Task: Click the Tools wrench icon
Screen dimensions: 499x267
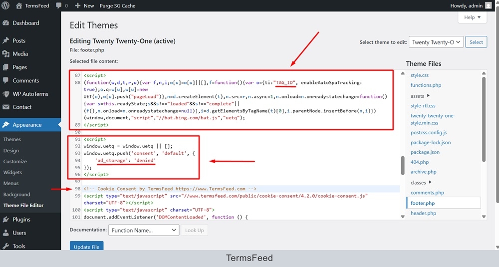Action: click(x=5, y=246)
